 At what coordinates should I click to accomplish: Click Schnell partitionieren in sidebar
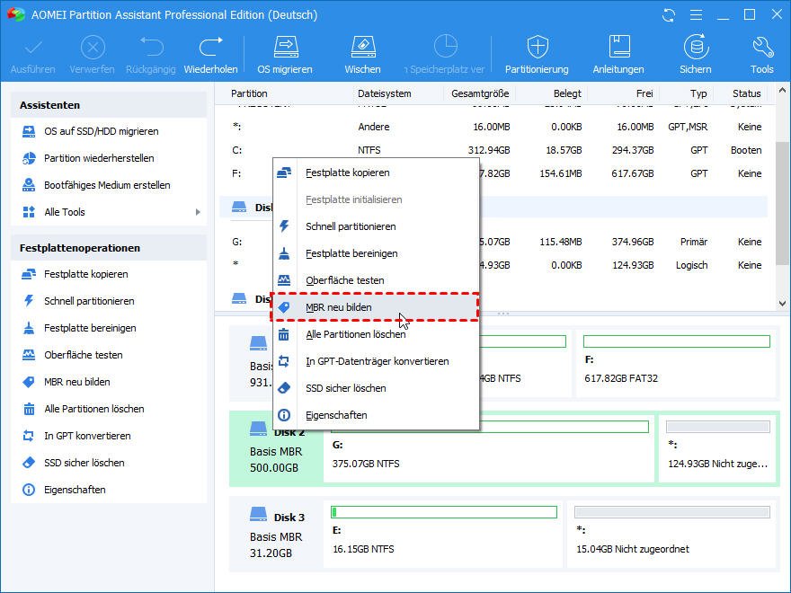89,301
